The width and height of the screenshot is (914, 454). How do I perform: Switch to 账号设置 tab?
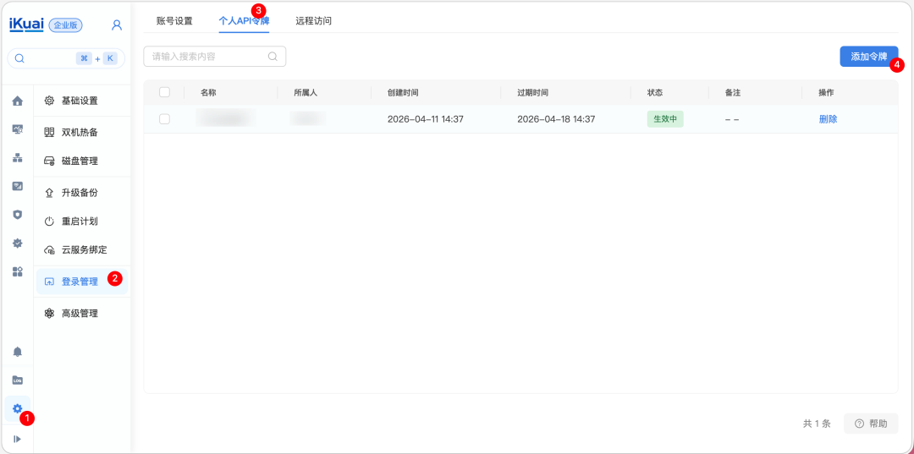[174, 21]
